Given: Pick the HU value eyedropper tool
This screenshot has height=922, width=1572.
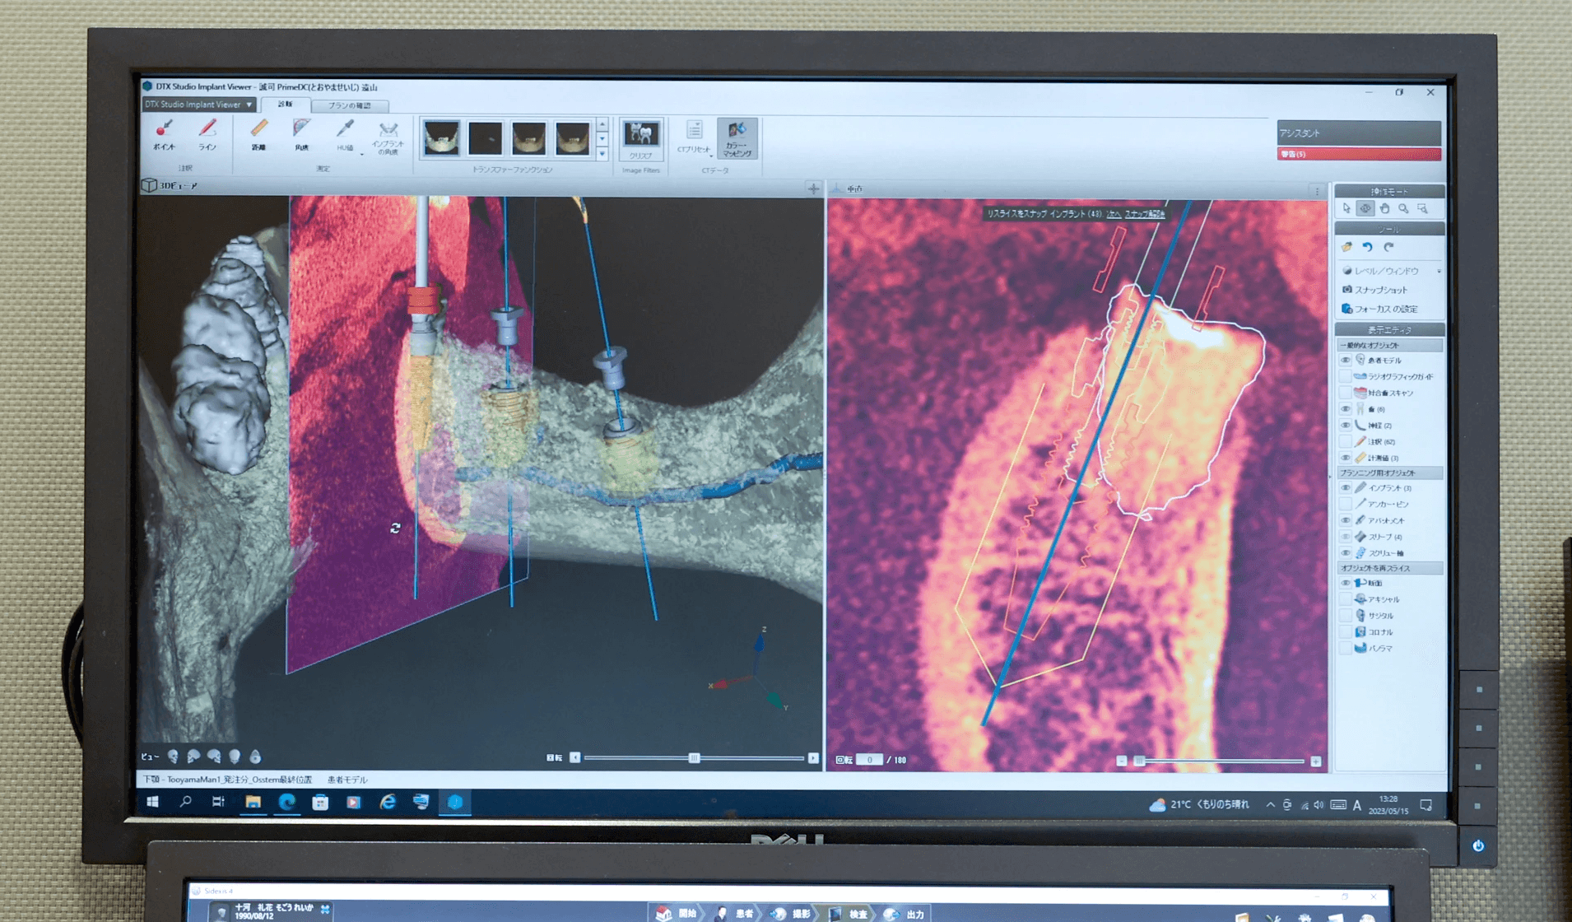Looking at the screenshot, I should (345, 135).
